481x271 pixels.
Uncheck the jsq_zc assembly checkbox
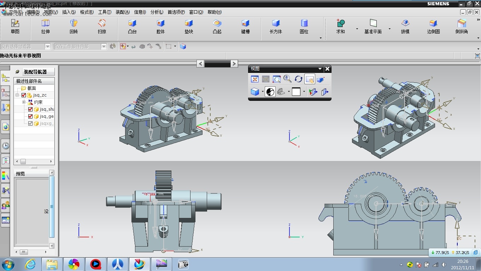[x=24, y=95]
